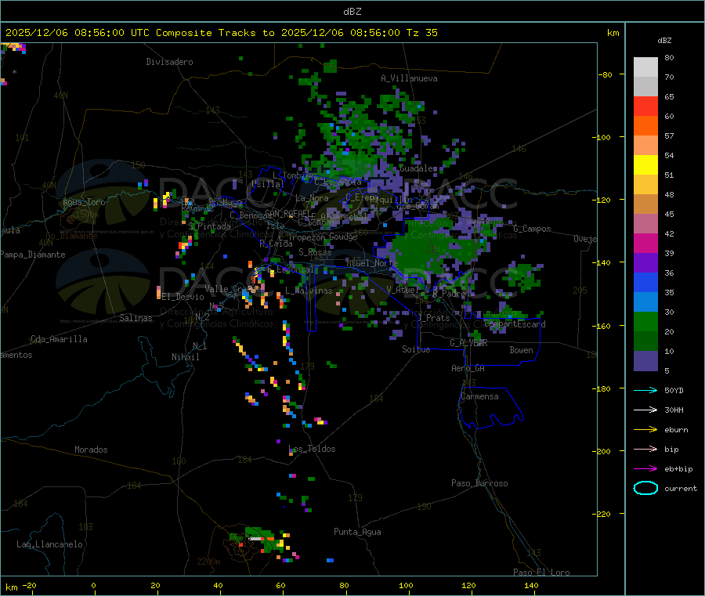Click the slate-violet swatch between 10 and 5
705x596 pixels.
[x=645, y=361]
